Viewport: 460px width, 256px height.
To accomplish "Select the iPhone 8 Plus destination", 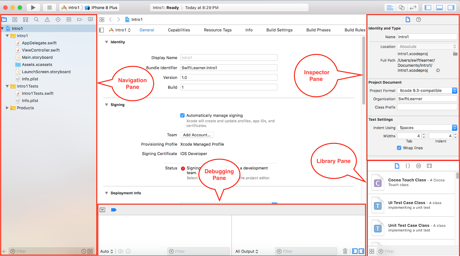I will 101,7.
